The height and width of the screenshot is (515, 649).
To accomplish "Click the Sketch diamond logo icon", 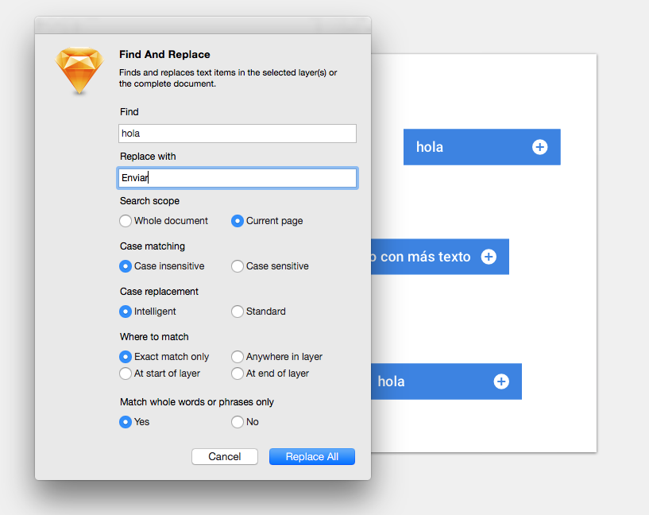I will click(x=80, y=72).
